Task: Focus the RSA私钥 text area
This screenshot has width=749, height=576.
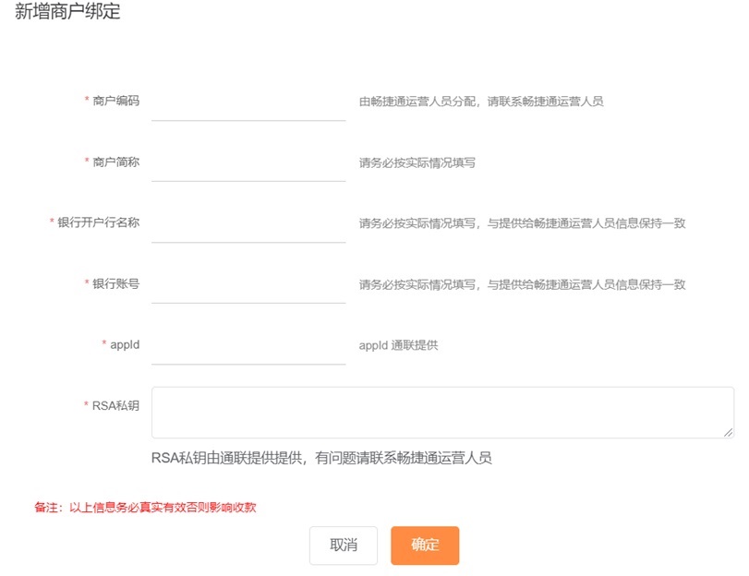Action: point(441,412)
